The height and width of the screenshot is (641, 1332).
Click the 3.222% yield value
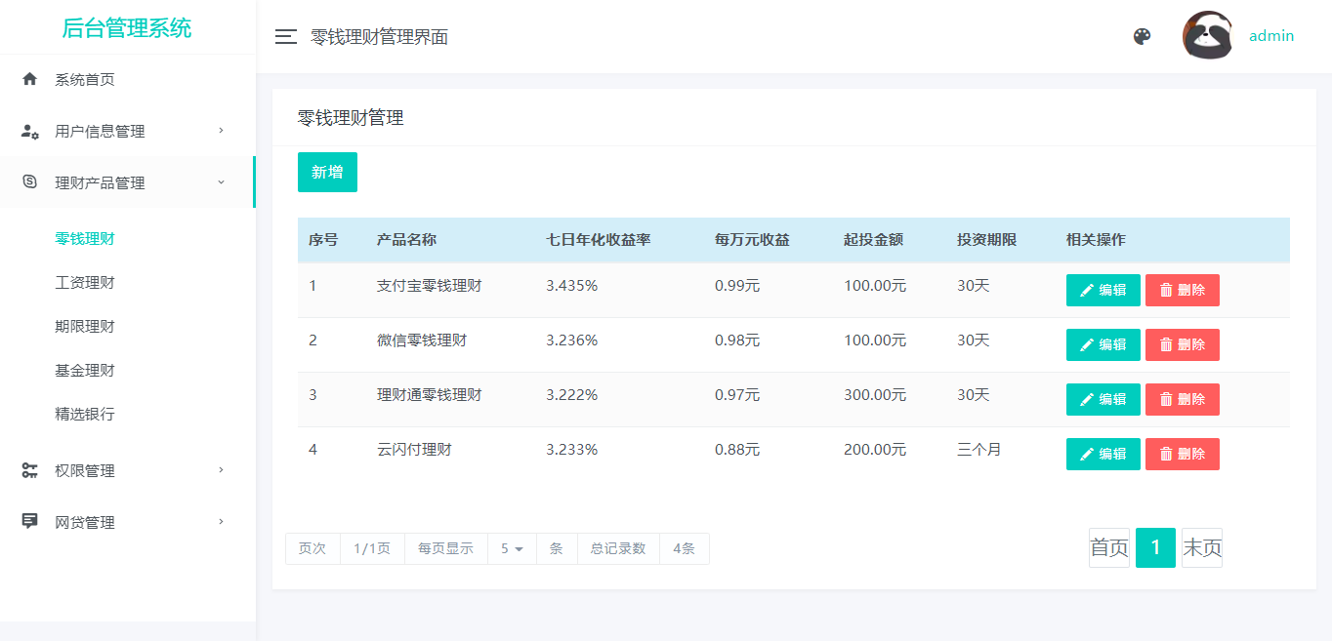point(572,395)
